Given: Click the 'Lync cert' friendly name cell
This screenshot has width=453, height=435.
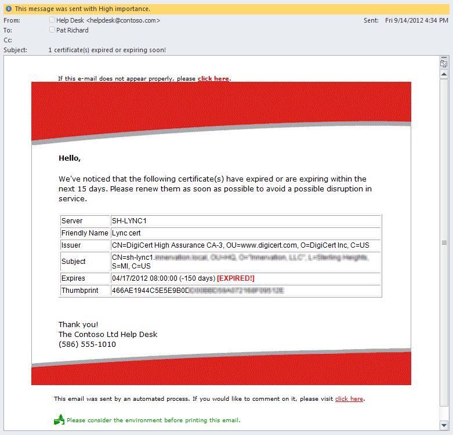Looking at the screenshot, I should coord(245,233).
